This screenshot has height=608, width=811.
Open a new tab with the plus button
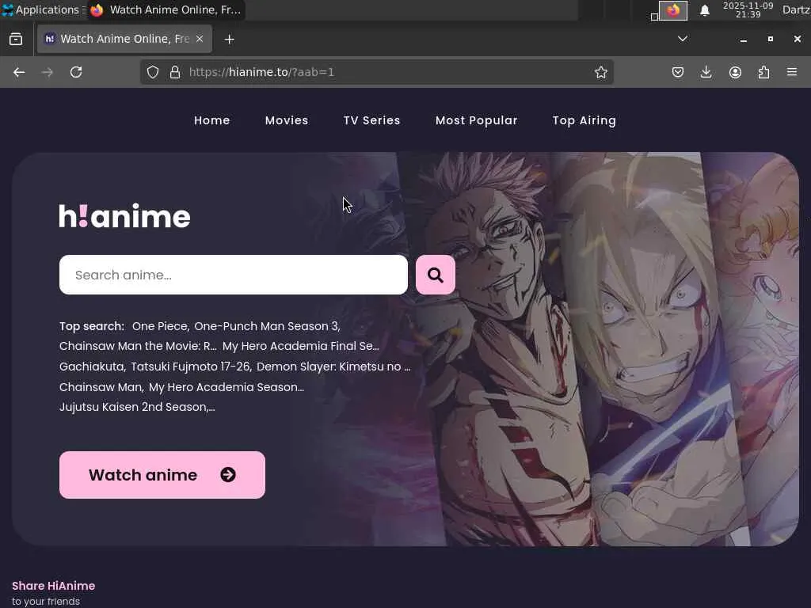229,40
